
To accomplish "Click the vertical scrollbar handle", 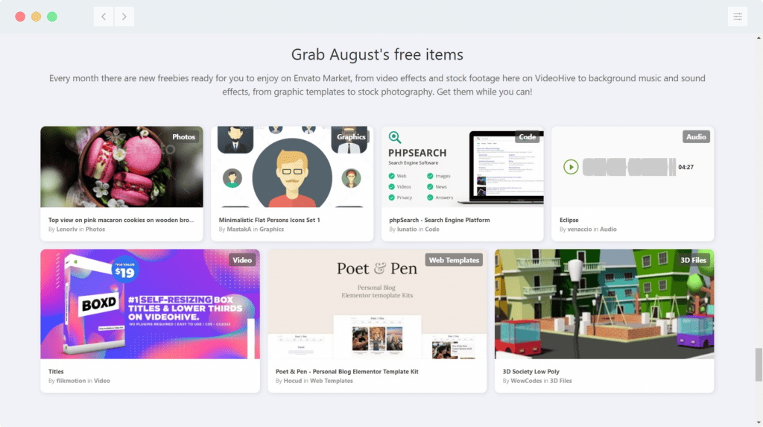I will point(759,364).
